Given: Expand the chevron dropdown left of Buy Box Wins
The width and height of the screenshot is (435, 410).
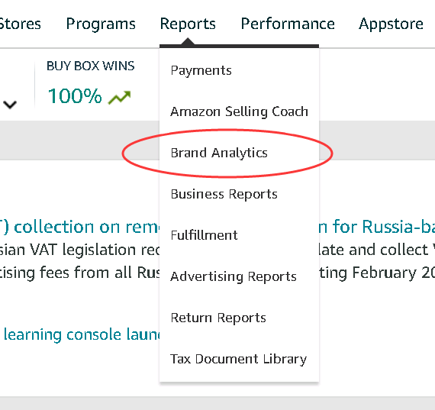Looking at the screenshot, I should 10,105.
